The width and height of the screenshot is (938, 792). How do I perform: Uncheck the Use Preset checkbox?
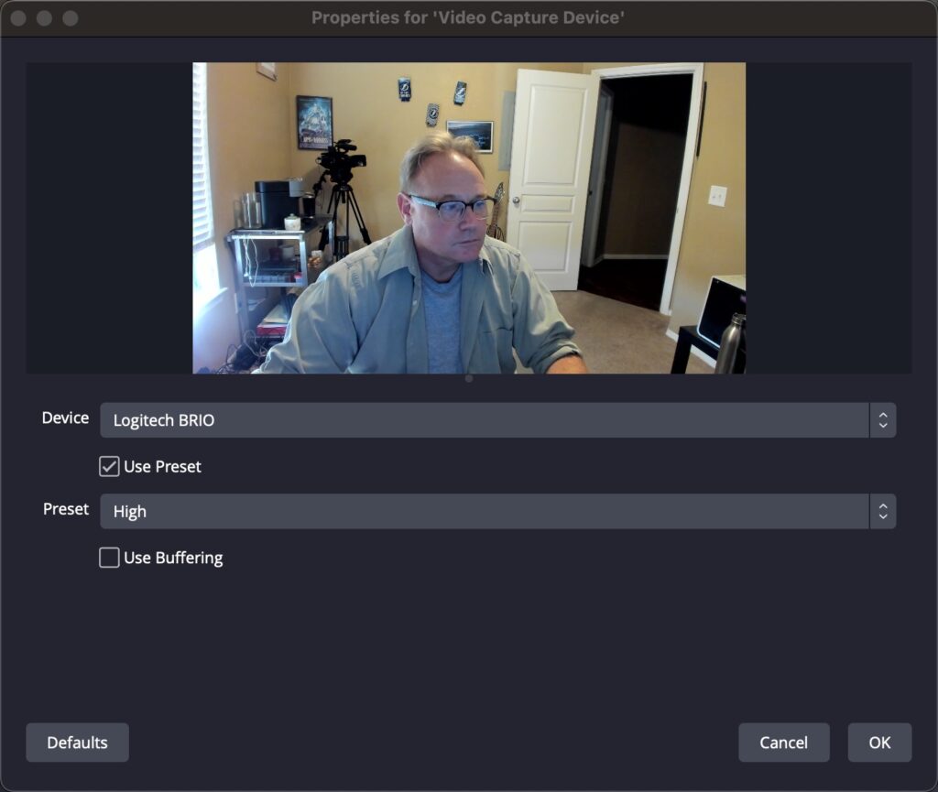click(x=109, y=466)
